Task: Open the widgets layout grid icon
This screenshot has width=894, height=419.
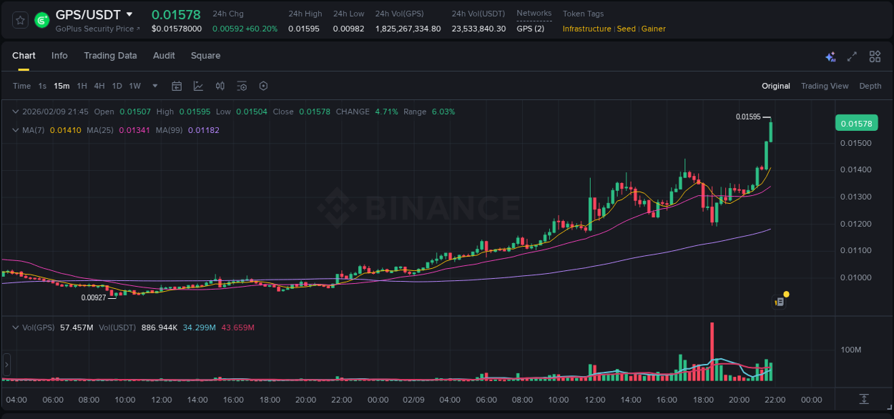Action: click(875, 56)
